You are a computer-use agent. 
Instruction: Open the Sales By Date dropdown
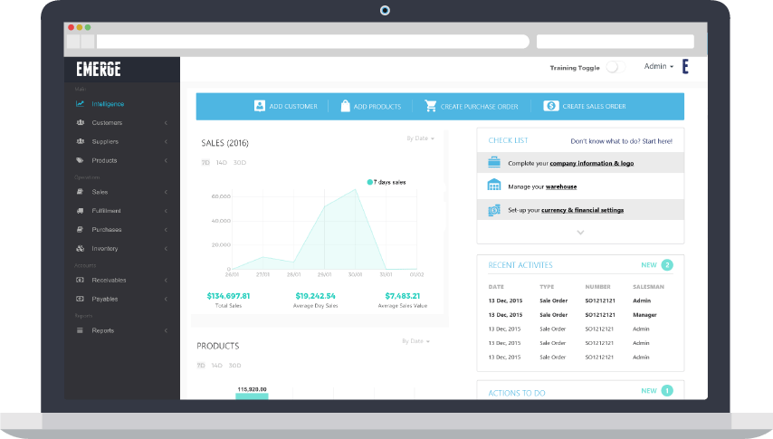(420, 138)
